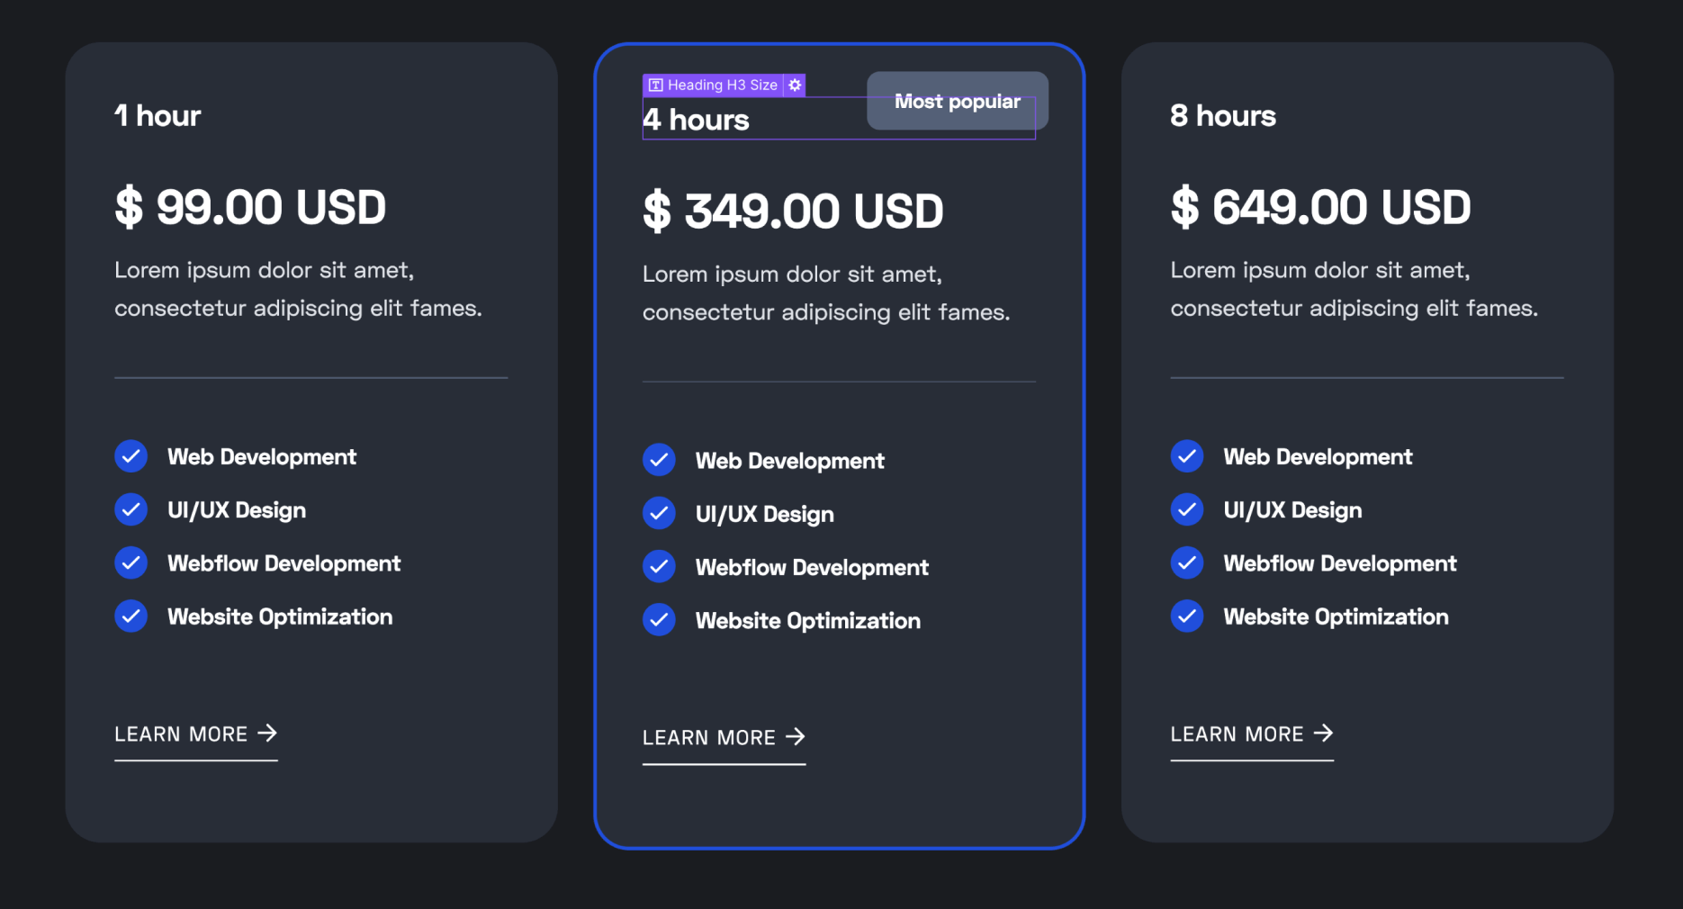
Task: Select the 4 hours heading text
Action: [696, 119]
